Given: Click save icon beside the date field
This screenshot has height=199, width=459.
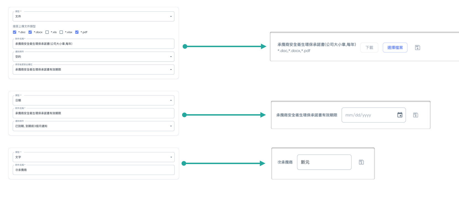Looking at the screenshot, I should tap(416, 115).
